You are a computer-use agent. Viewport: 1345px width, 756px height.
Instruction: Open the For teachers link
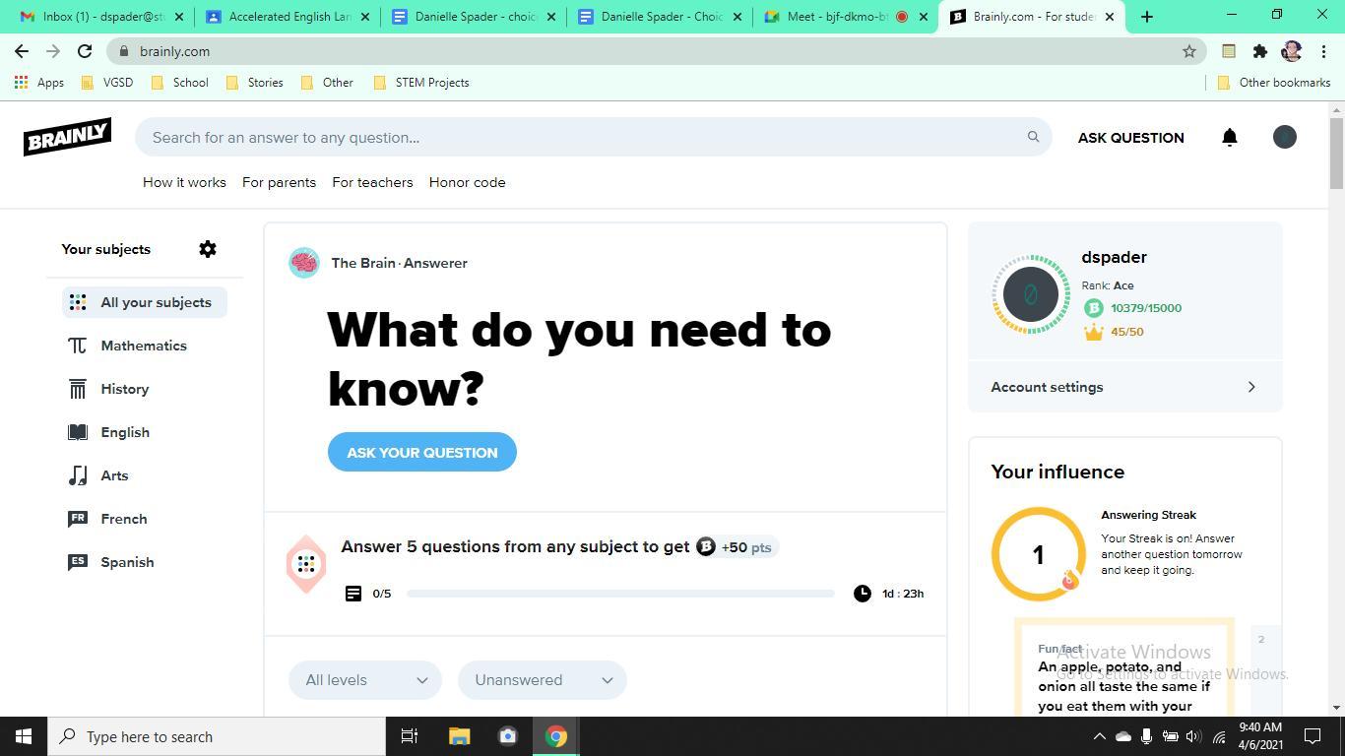[372, 182]
